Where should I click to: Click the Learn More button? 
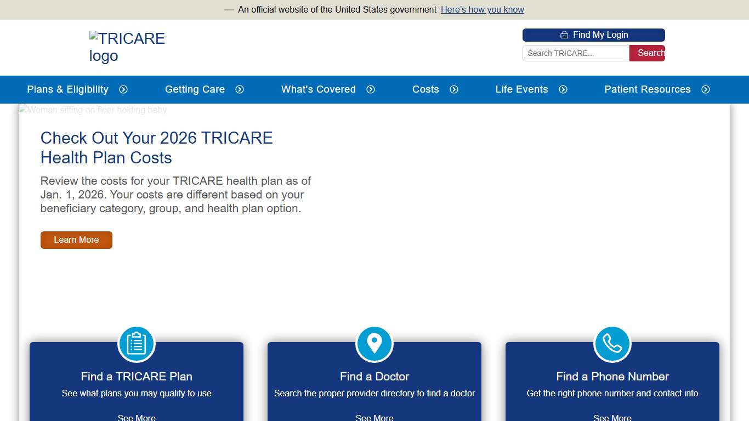76,240
